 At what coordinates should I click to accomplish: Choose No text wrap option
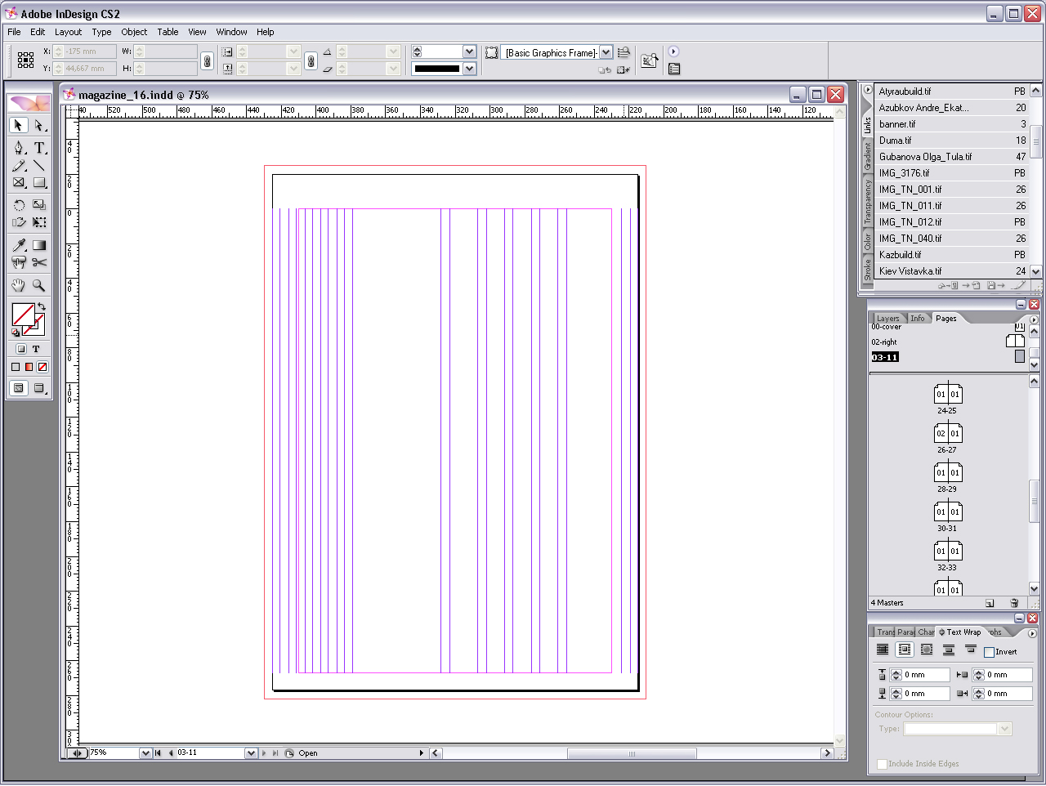883,650
